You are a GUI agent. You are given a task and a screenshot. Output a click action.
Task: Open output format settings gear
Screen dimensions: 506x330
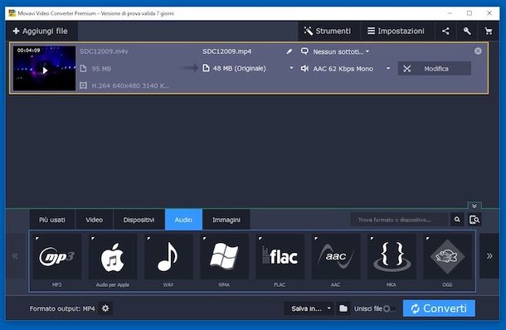point(105,308)
